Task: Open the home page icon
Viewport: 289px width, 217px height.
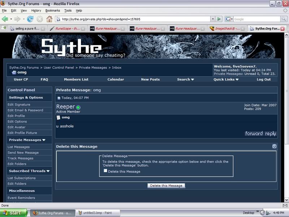Action: click(x=49, y=19)
